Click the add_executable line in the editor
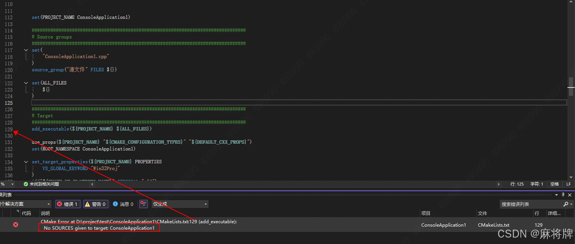The height and width of the screenshot is (244, 575). (x=92, y=129)
